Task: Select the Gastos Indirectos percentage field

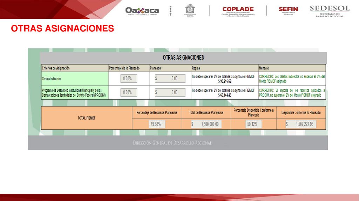Action: point(129,79)
